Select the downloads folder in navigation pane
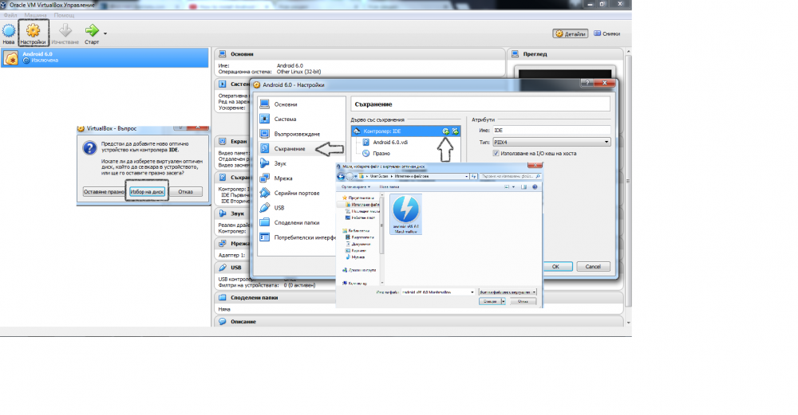 click(363, 205)
